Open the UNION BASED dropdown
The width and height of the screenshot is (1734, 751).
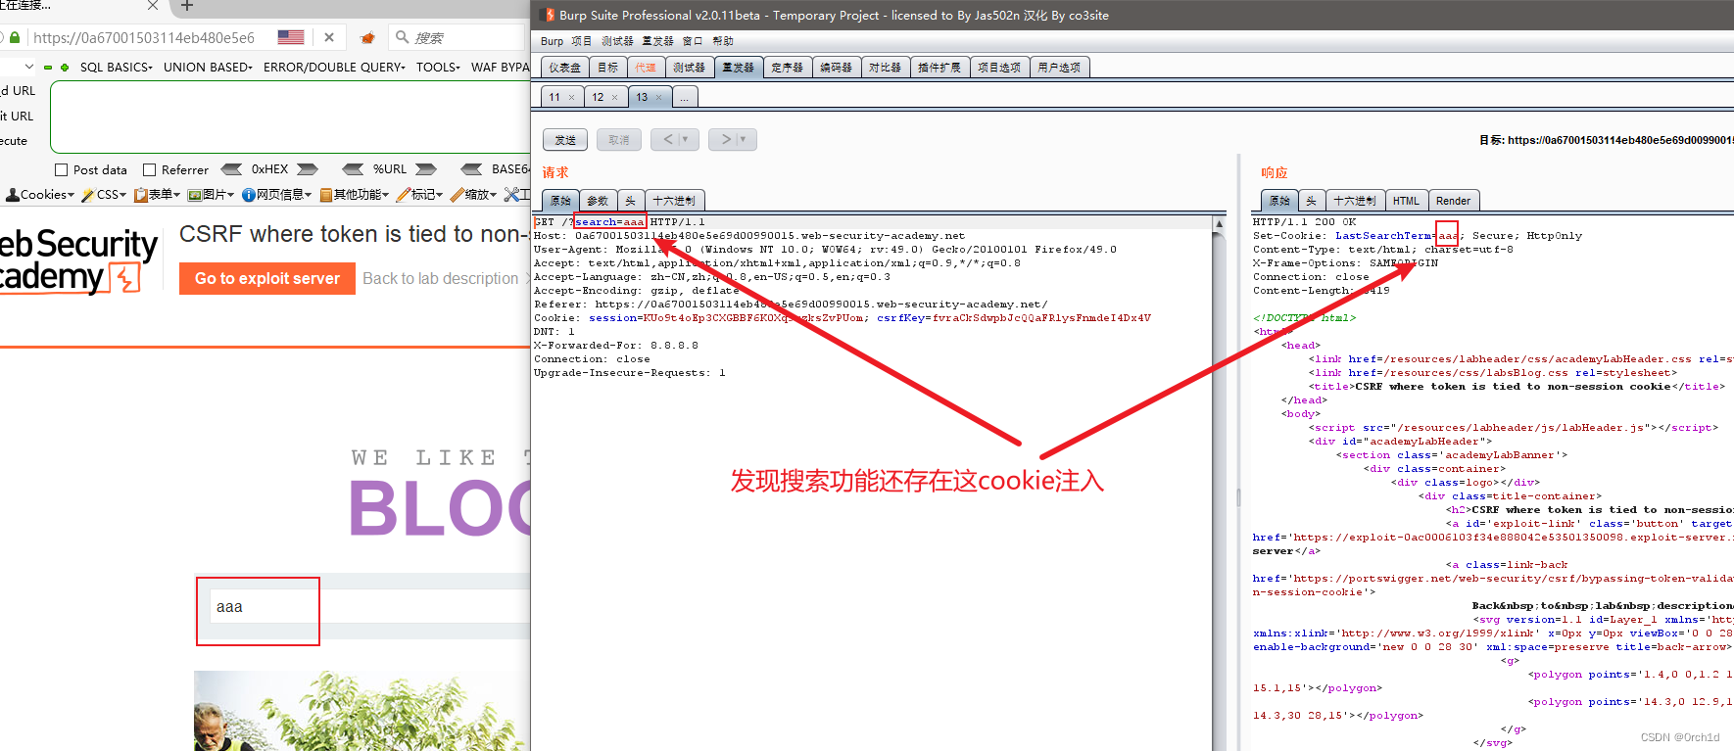[x=209, y=68]
